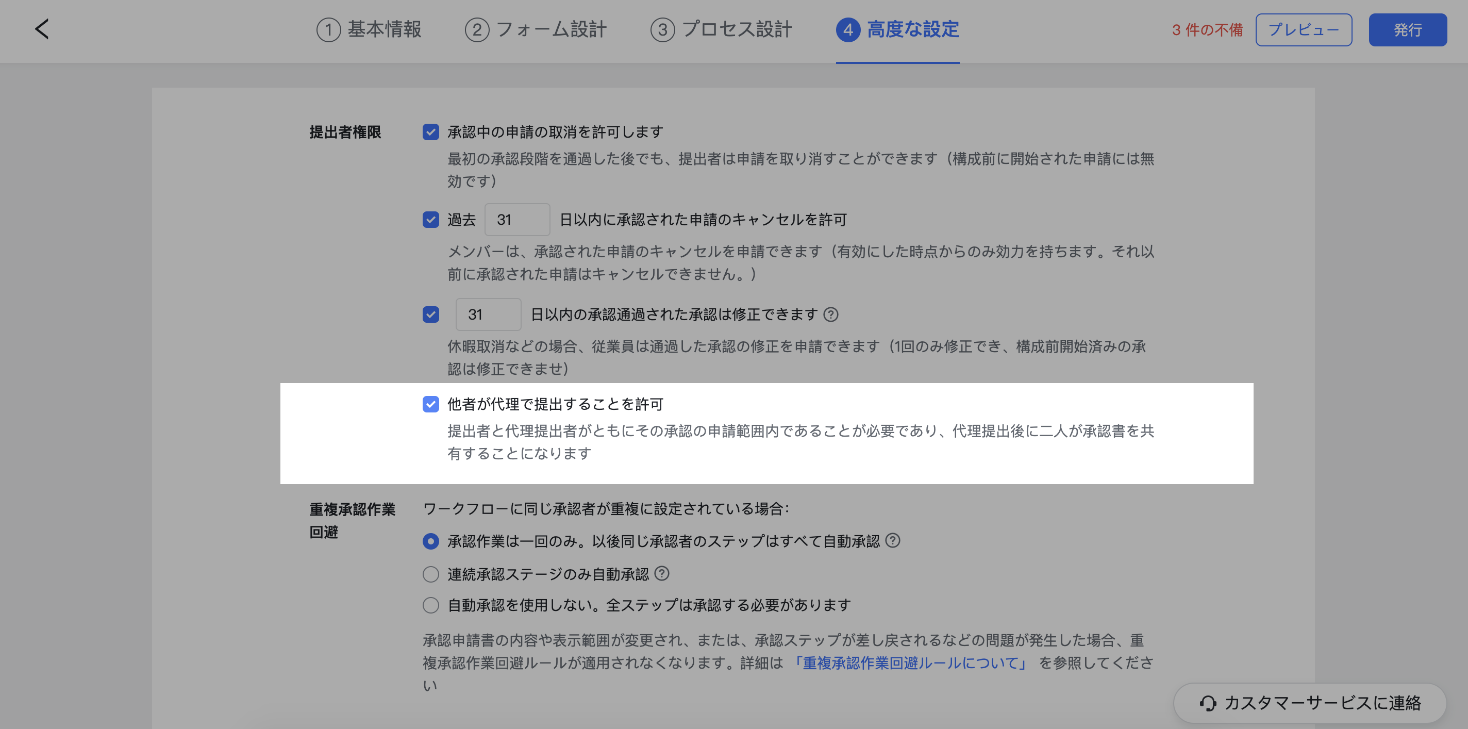Select 自動承認を使用しない radio option

(x=431, y=605)
